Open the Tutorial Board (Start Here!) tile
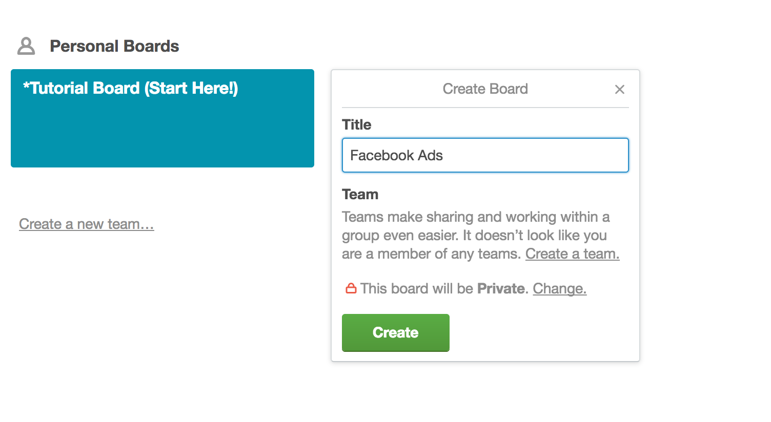This screenshot has height=422, width=771. coord(163,118)
